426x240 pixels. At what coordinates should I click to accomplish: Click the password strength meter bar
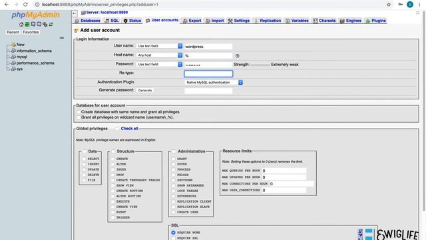(260, 65)
